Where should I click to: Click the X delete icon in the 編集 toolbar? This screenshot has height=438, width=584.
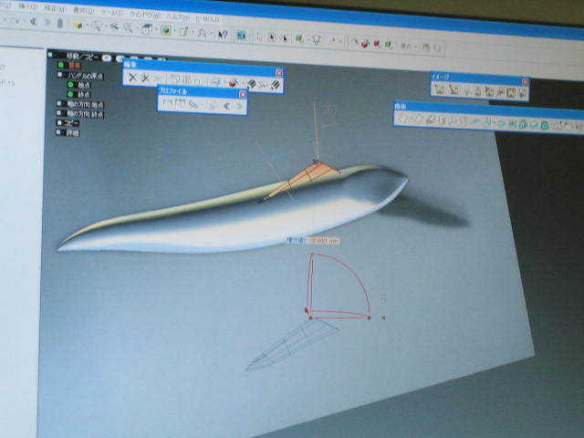(x=132, y=78)
